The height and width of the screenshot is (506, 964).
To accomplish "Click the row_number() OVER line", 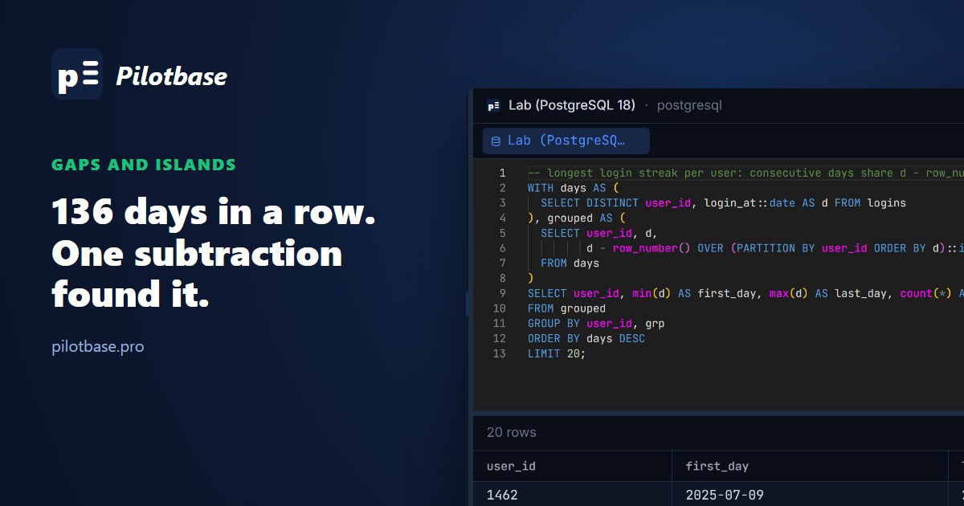I will (x=774, y=248).
